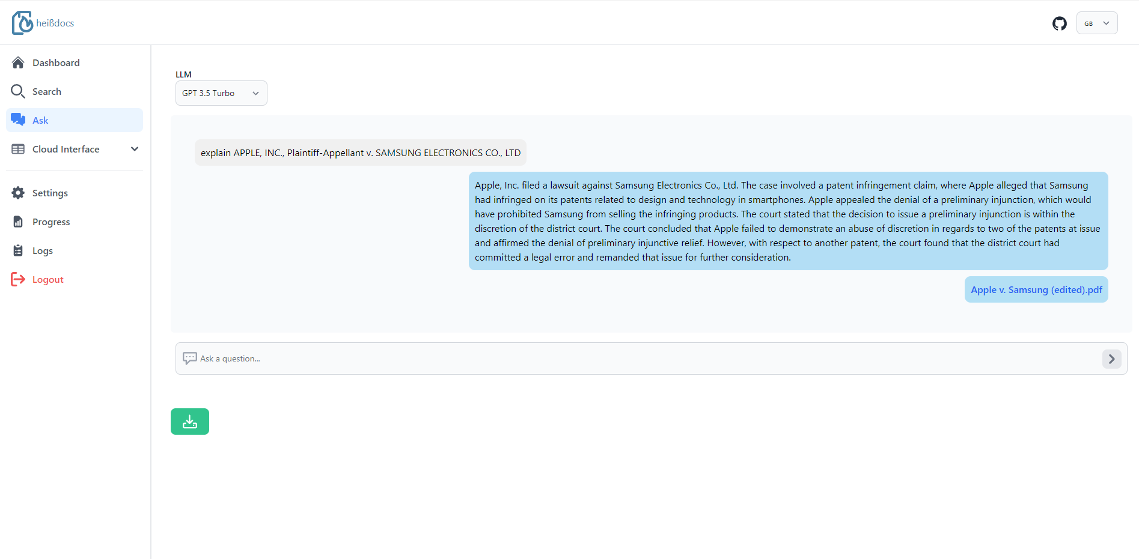Open the GPT 3.5 Turbo LLM dropdown
Viewport: 1139px width, 559px height.
[221, 93]
